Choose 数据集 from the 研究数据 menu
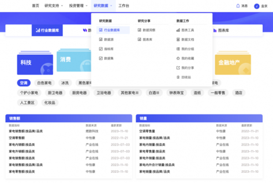273x183 pixels. coord(109,58)
